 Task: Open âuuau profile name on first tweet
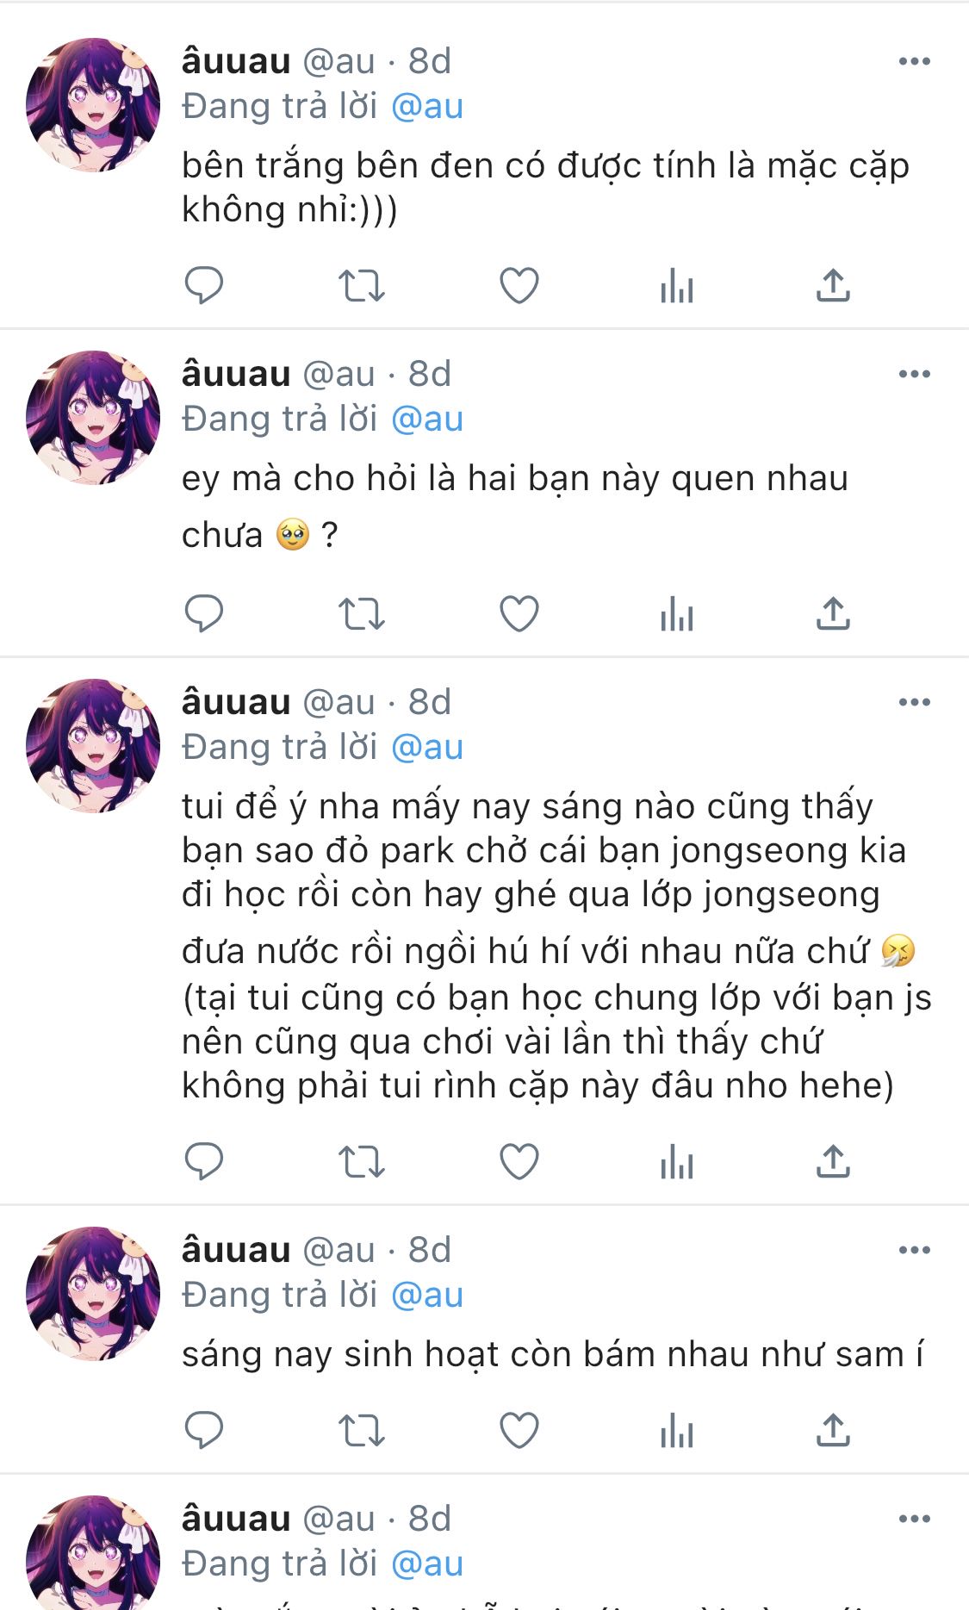point(236,61)
